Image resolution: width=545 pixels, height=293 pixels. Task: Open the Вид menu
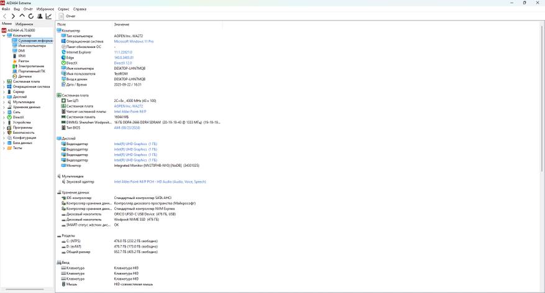[17, 9]
